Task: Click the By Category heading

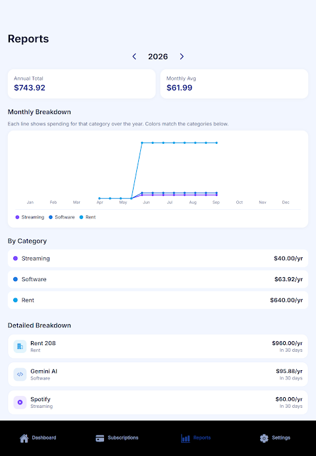Action: click(27, 241)
